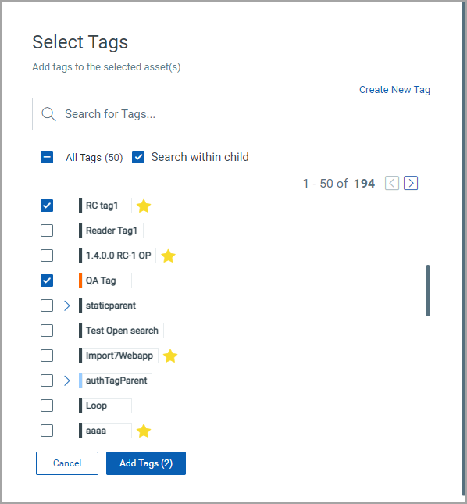467x504 pixels.
Task: Click the star next to aaaa tag
Action: 144,431
